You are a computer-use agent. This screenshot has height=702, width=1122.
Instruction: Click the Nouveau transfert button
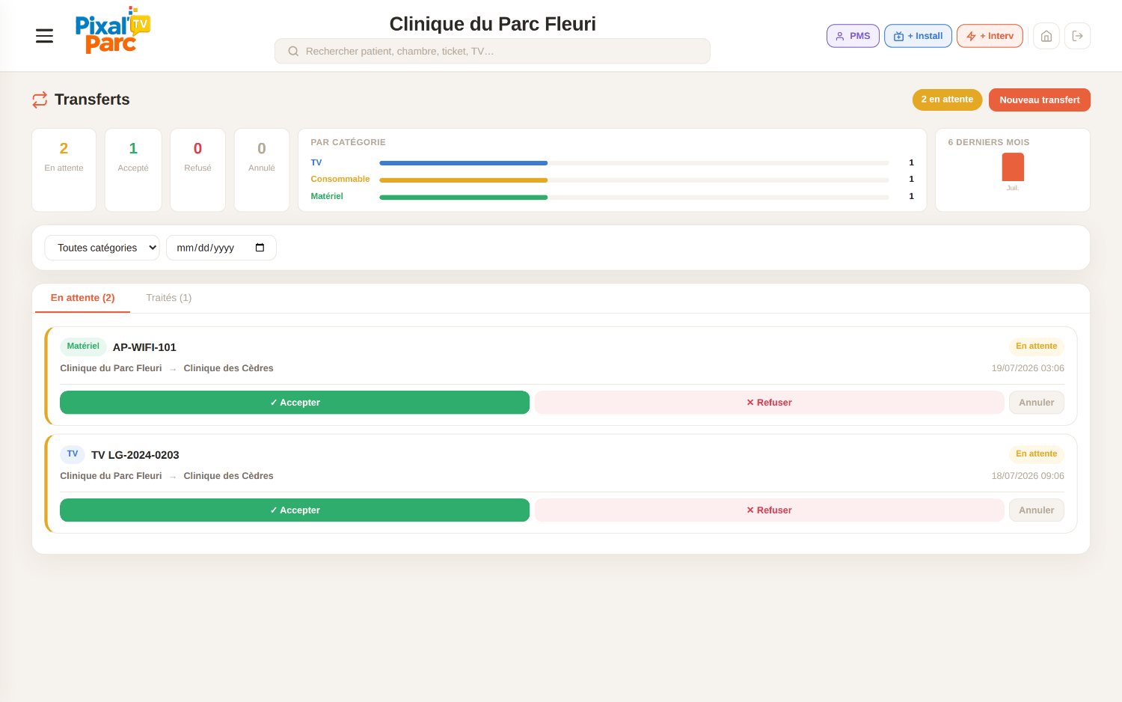coord(1040,100)
